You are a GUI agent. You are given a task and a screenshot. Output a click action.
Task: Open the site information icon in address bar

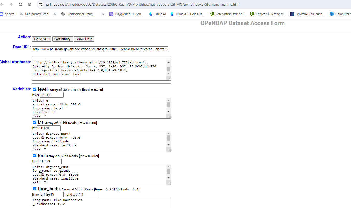point(41,4)
